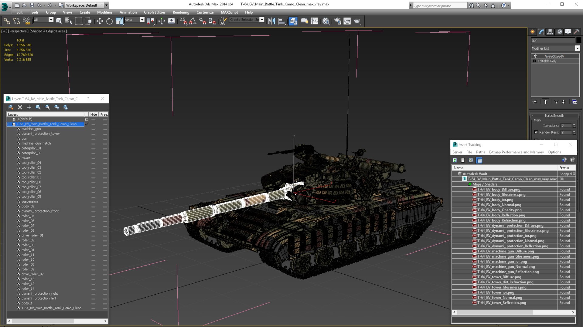
Task: Toggle current-layer box for 0 (default) layer
Action: point(87,119)
